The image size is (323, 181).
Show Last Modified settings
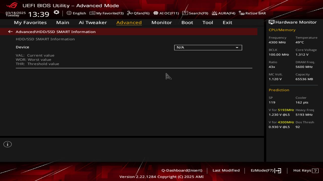pyautogui.click(x=226, y=170)
